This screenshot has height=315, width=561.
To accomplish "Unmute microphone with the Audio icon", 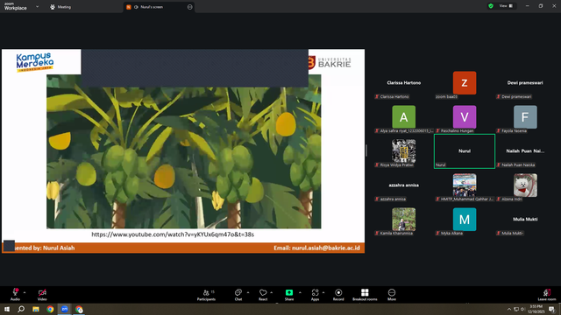I will point(15,292).
